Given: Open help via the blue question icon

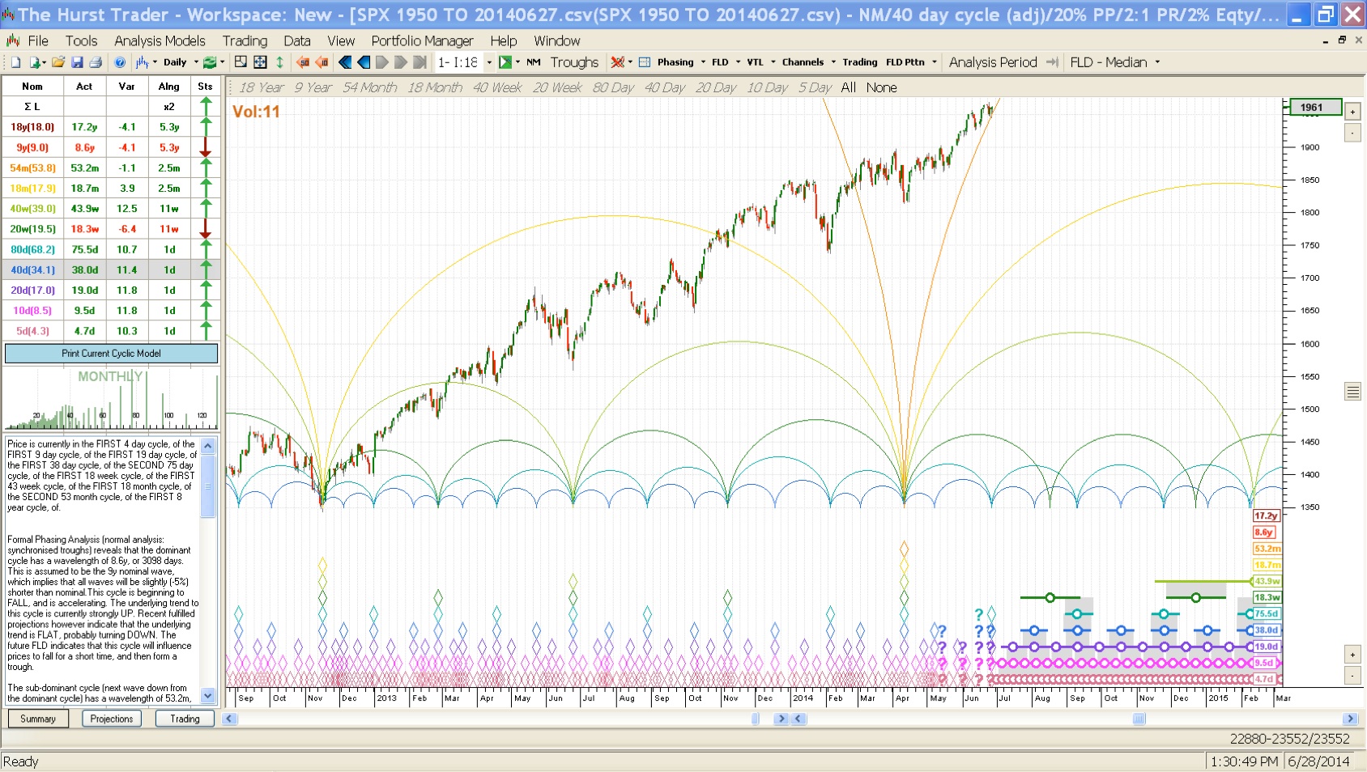Looking at the screenshot, I should click(x=120, y=62).
